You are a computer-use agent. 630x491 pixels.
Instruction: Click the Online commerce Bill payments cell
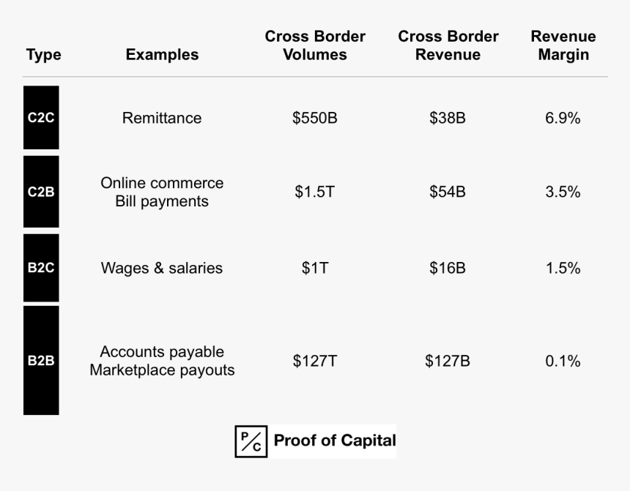point(162,192)
